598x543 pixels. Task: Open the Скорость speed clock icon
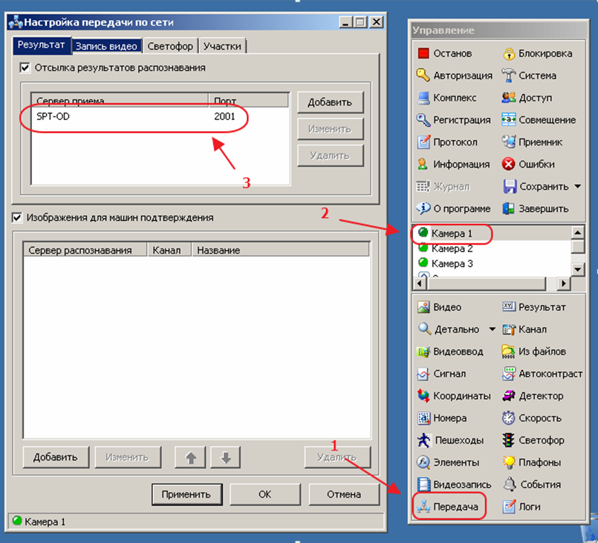tap(509, 418)
